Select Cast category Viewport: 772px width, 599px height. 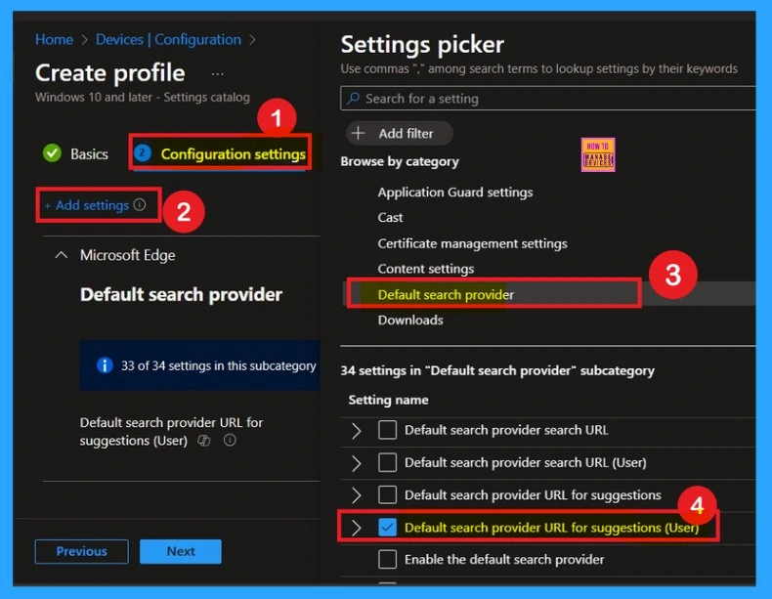click(390, 218)
